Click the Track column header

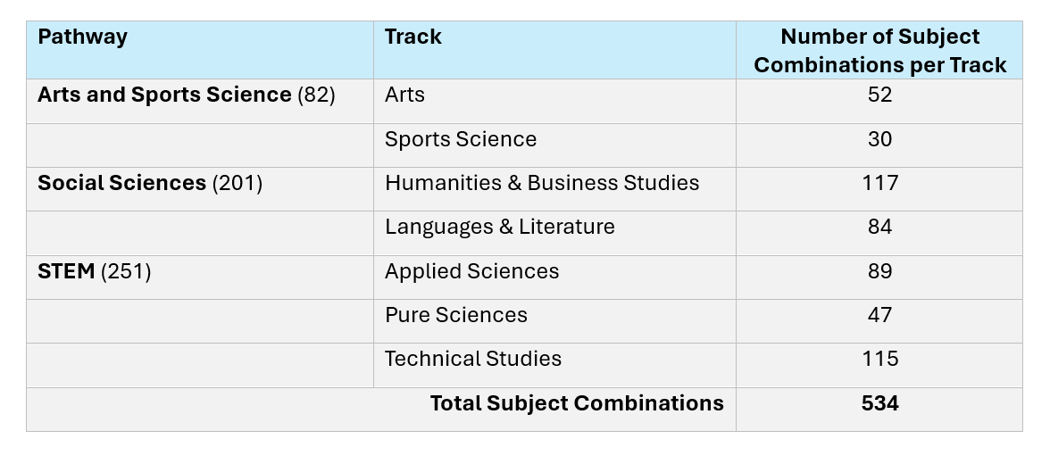click(x=554, y=50)
